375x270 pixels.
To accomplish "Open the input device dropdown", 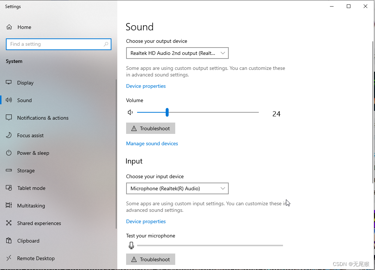I will (x=177, y=188).
